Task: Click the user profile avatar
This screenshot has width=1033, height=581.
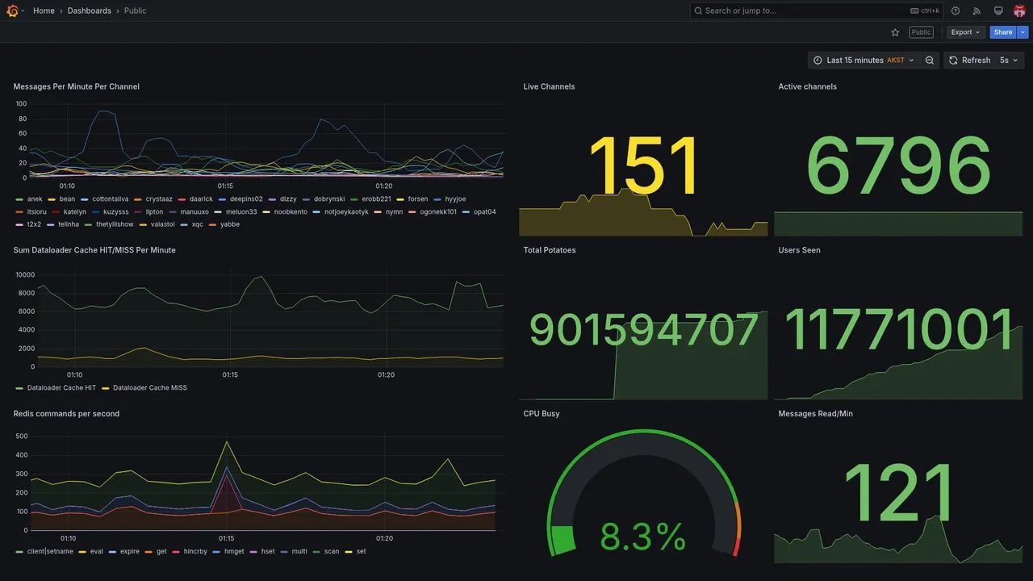Action: [x=1019, y=10]
